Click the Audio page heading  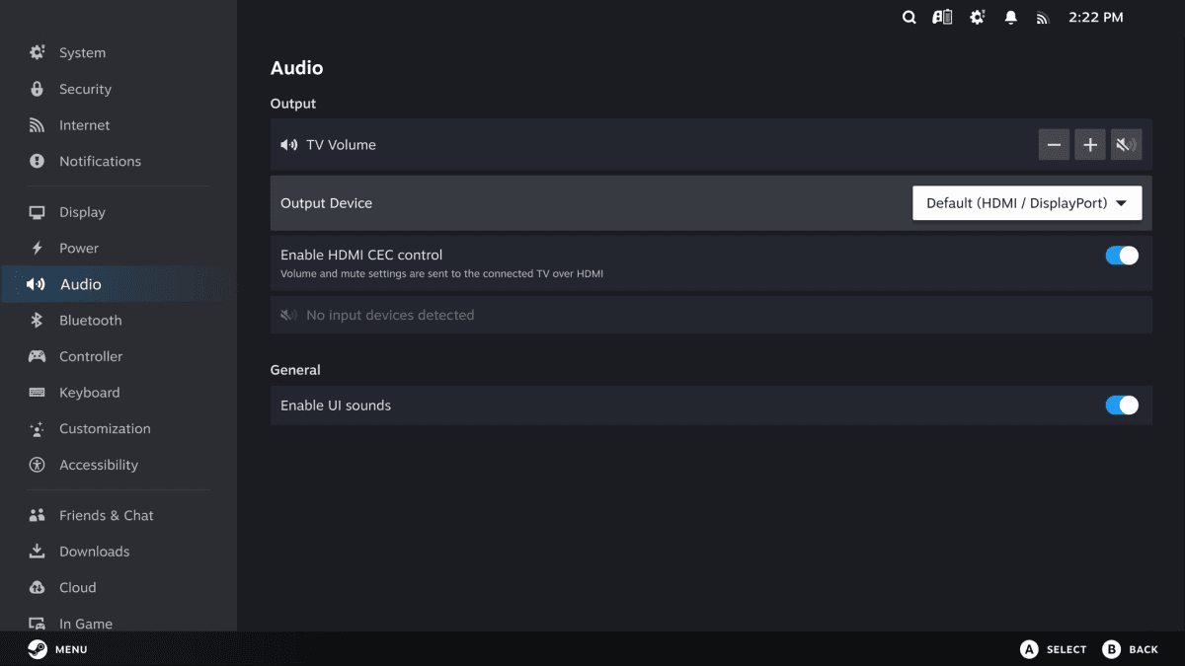(296, 68)
